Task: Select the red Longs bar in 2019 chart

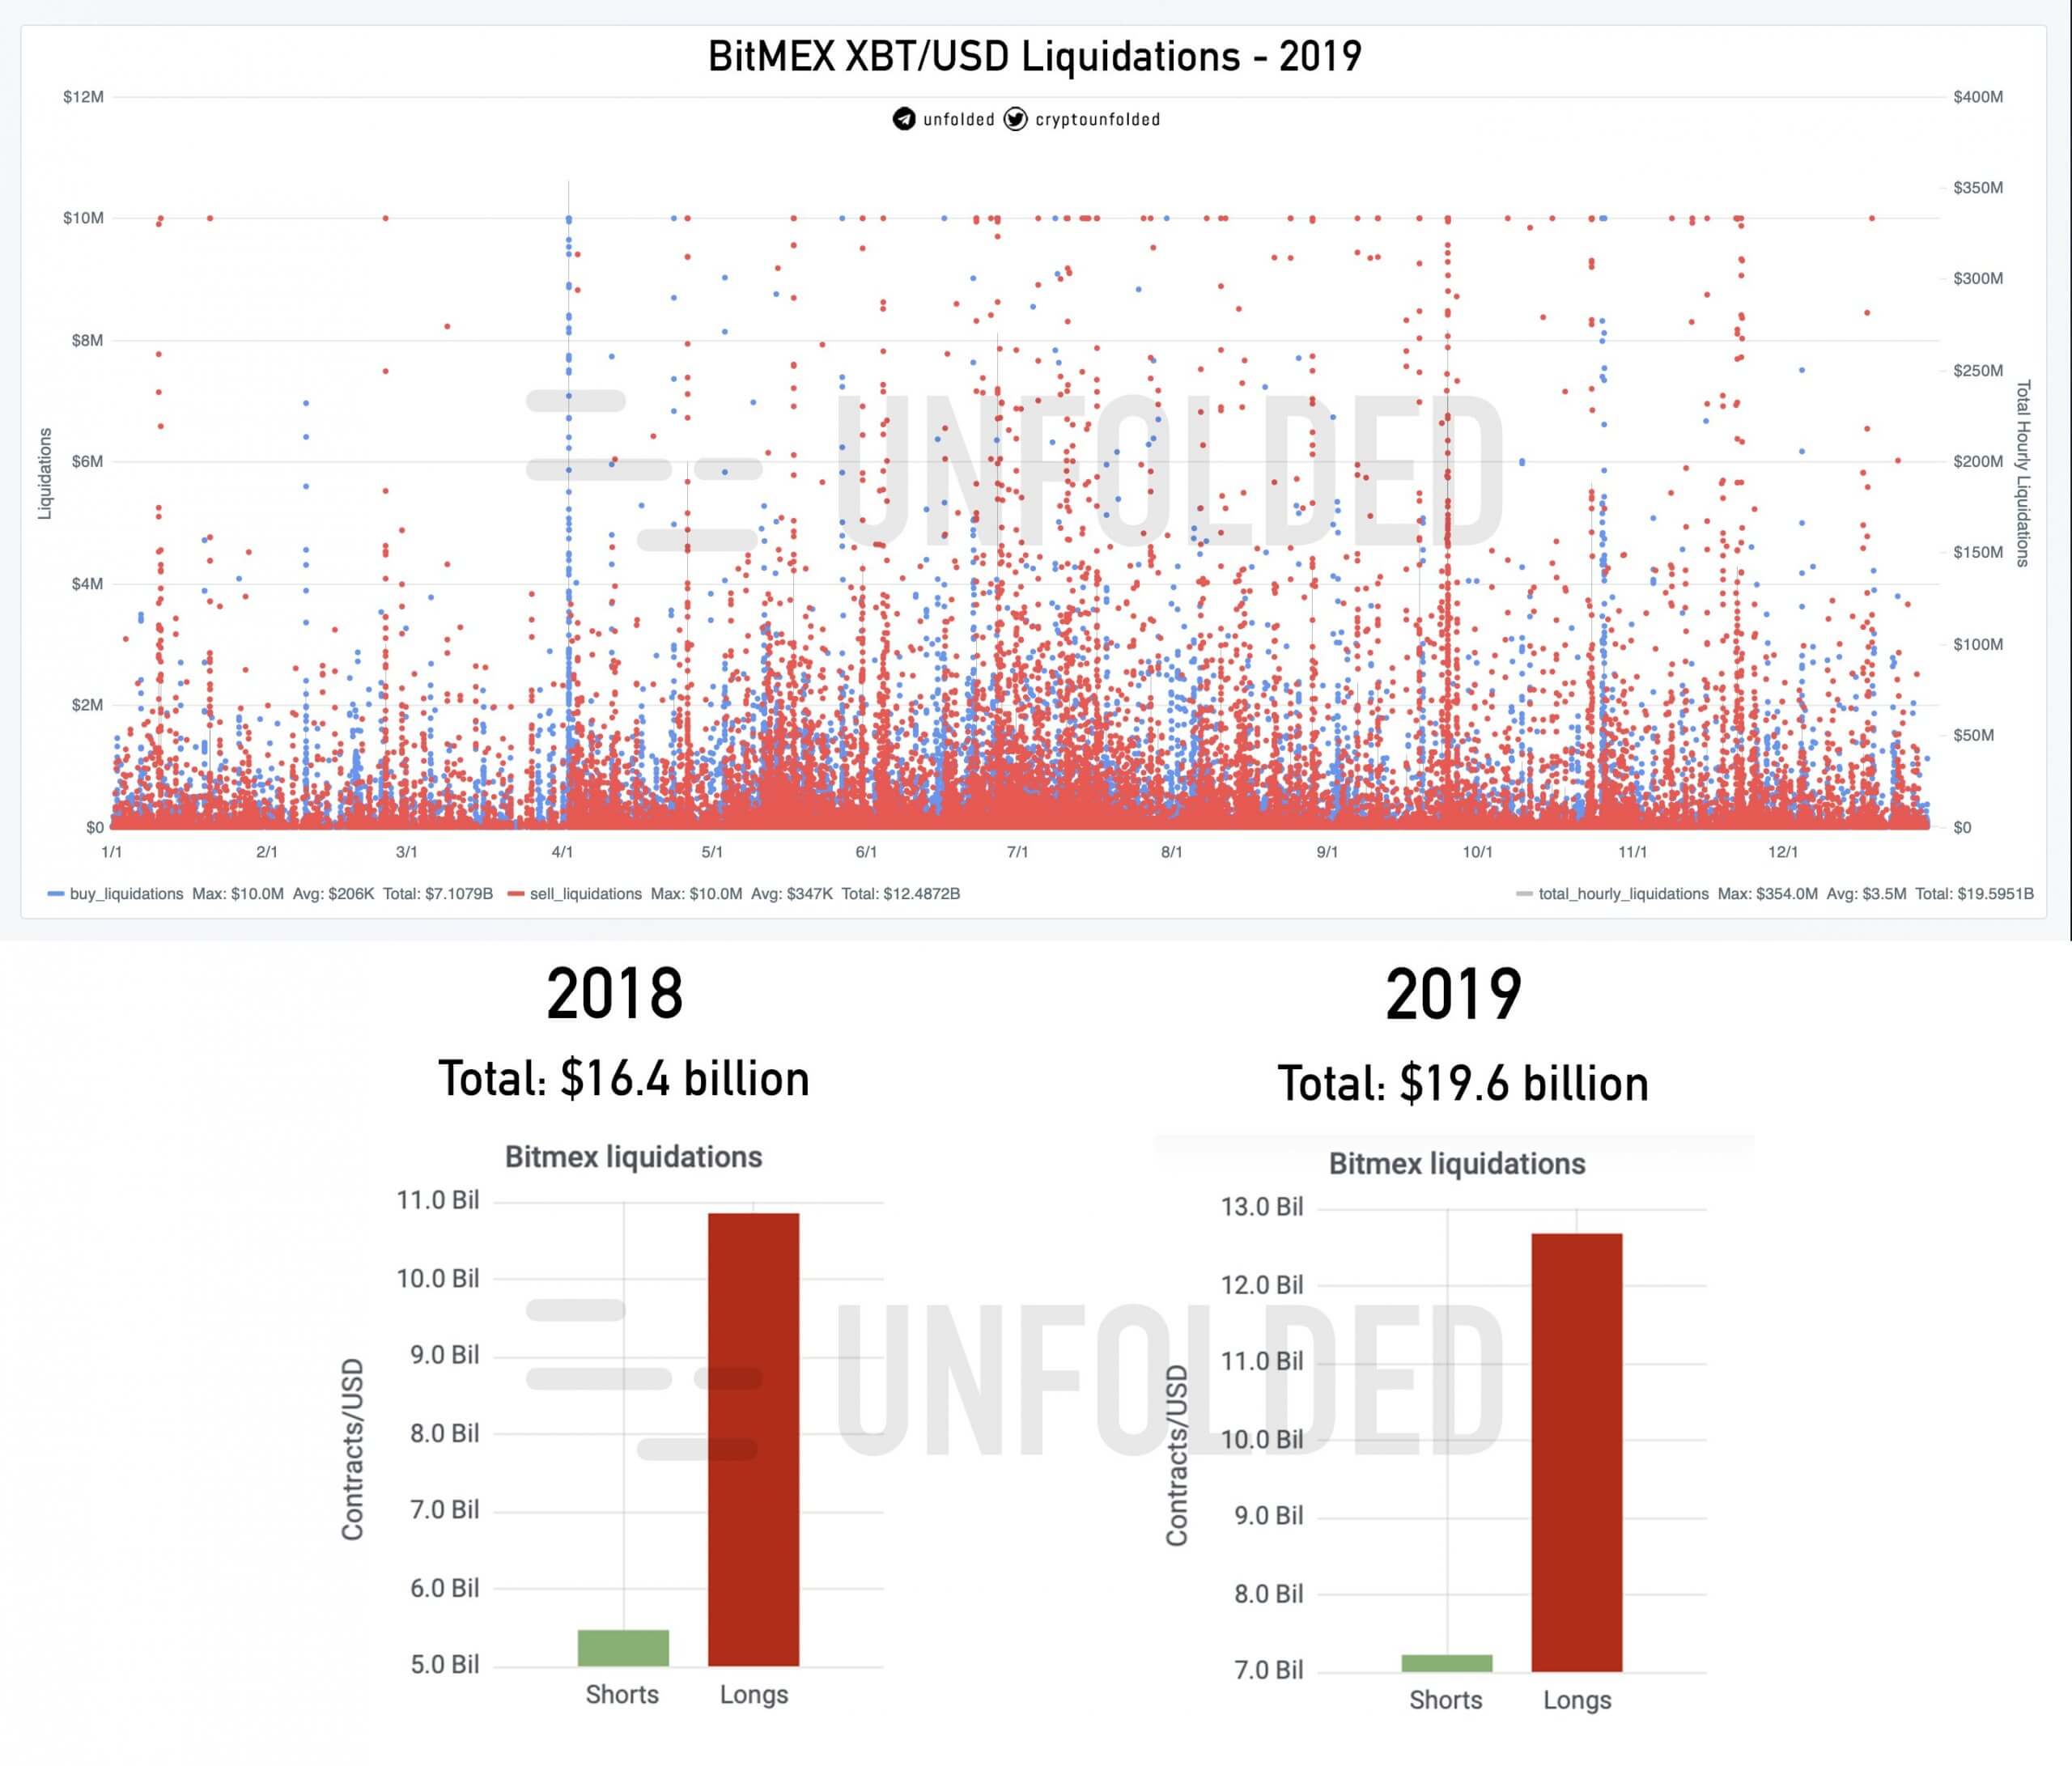Action: click(1576, 1451)
